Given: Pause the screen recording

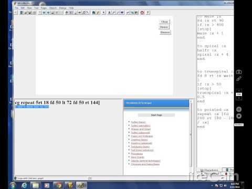Looking at the screenshot, I should pos(239,109).
